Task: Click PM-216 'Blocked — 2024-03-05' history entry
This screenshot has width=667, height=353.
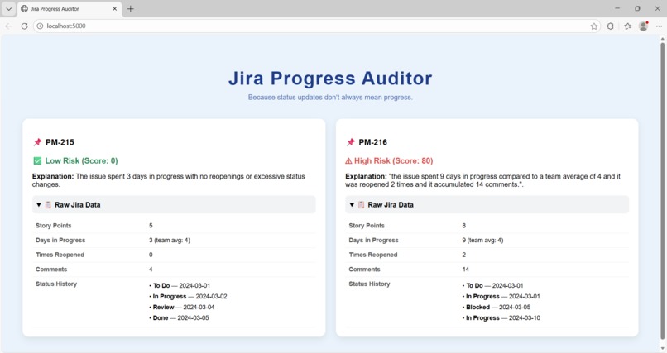Action: [x=495, y=308]
